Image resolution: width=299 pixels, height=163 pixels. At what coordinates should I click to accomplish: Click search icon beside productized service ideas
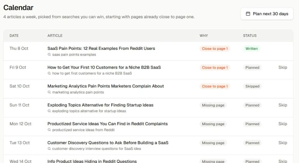(x=49, y=130)
